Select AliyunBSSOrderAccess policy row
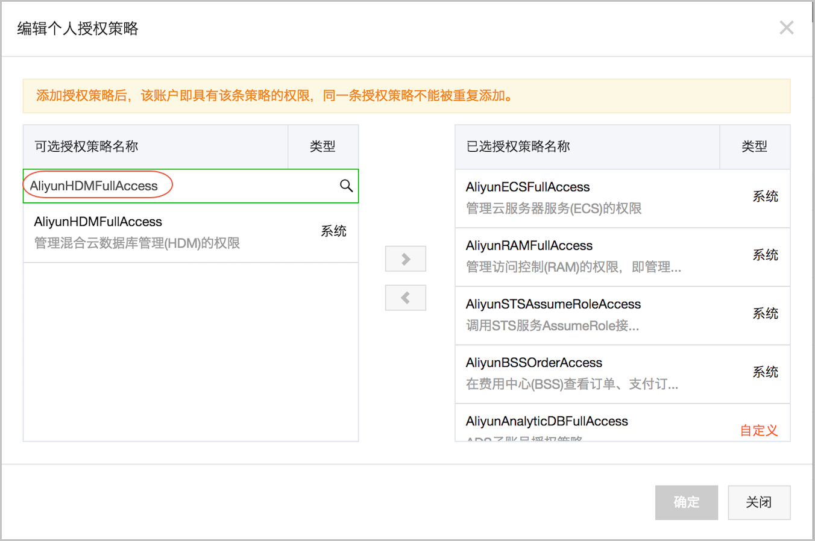Screen dimensions: 815x541 tap(622, 374)
